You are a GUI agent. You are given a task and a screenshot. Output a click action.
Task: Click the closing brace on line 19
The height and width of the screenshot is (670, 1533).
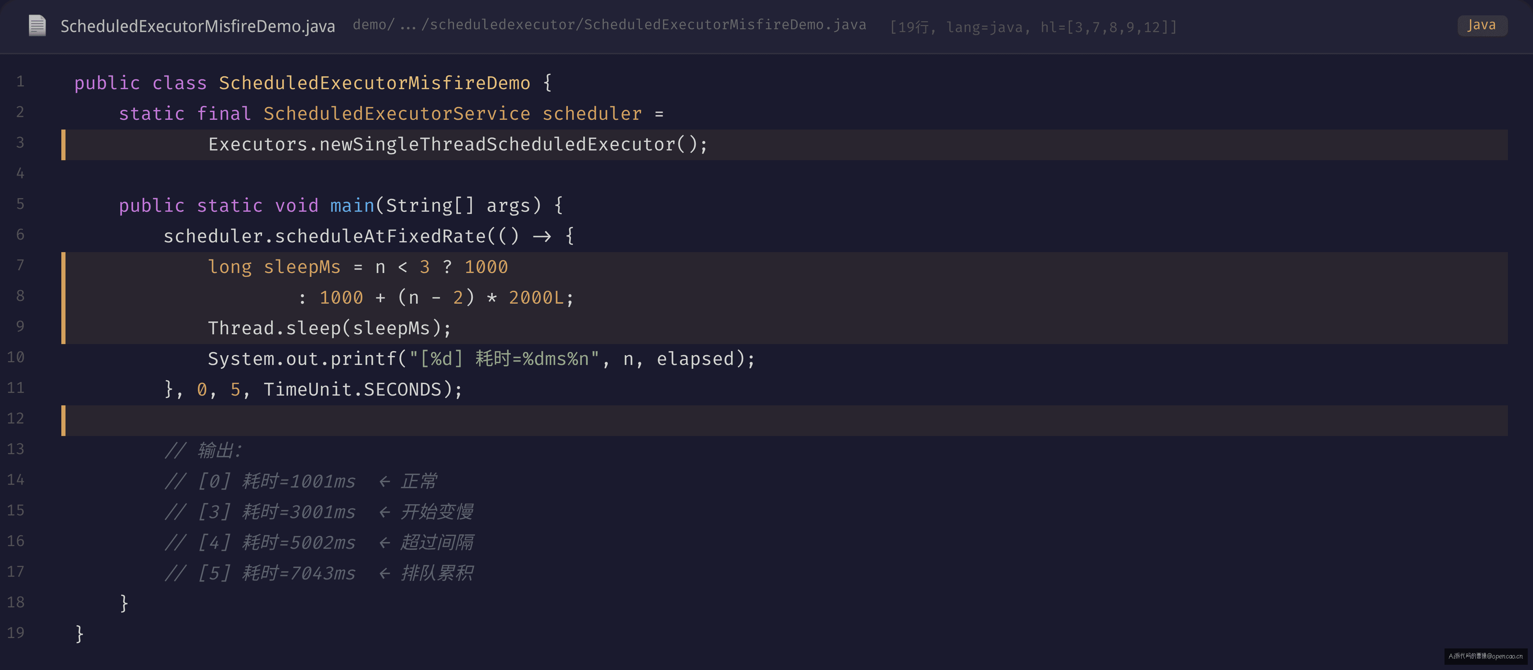(79, 634)
